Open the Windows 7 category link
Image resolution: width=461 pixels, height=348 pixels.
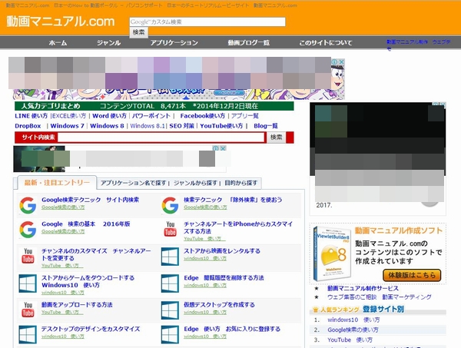pyautogui.click(x=68, y=126)
